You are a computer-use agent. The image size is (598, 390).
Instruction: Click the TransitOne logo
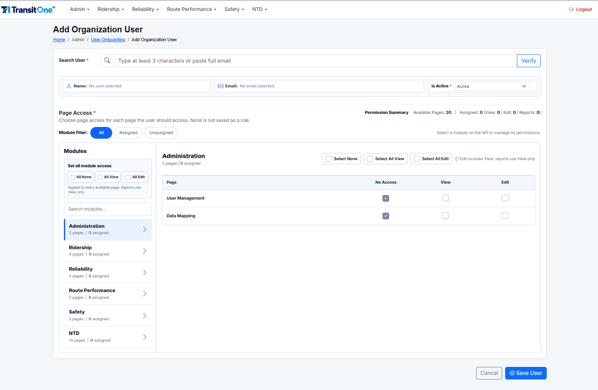coord(28,9)
